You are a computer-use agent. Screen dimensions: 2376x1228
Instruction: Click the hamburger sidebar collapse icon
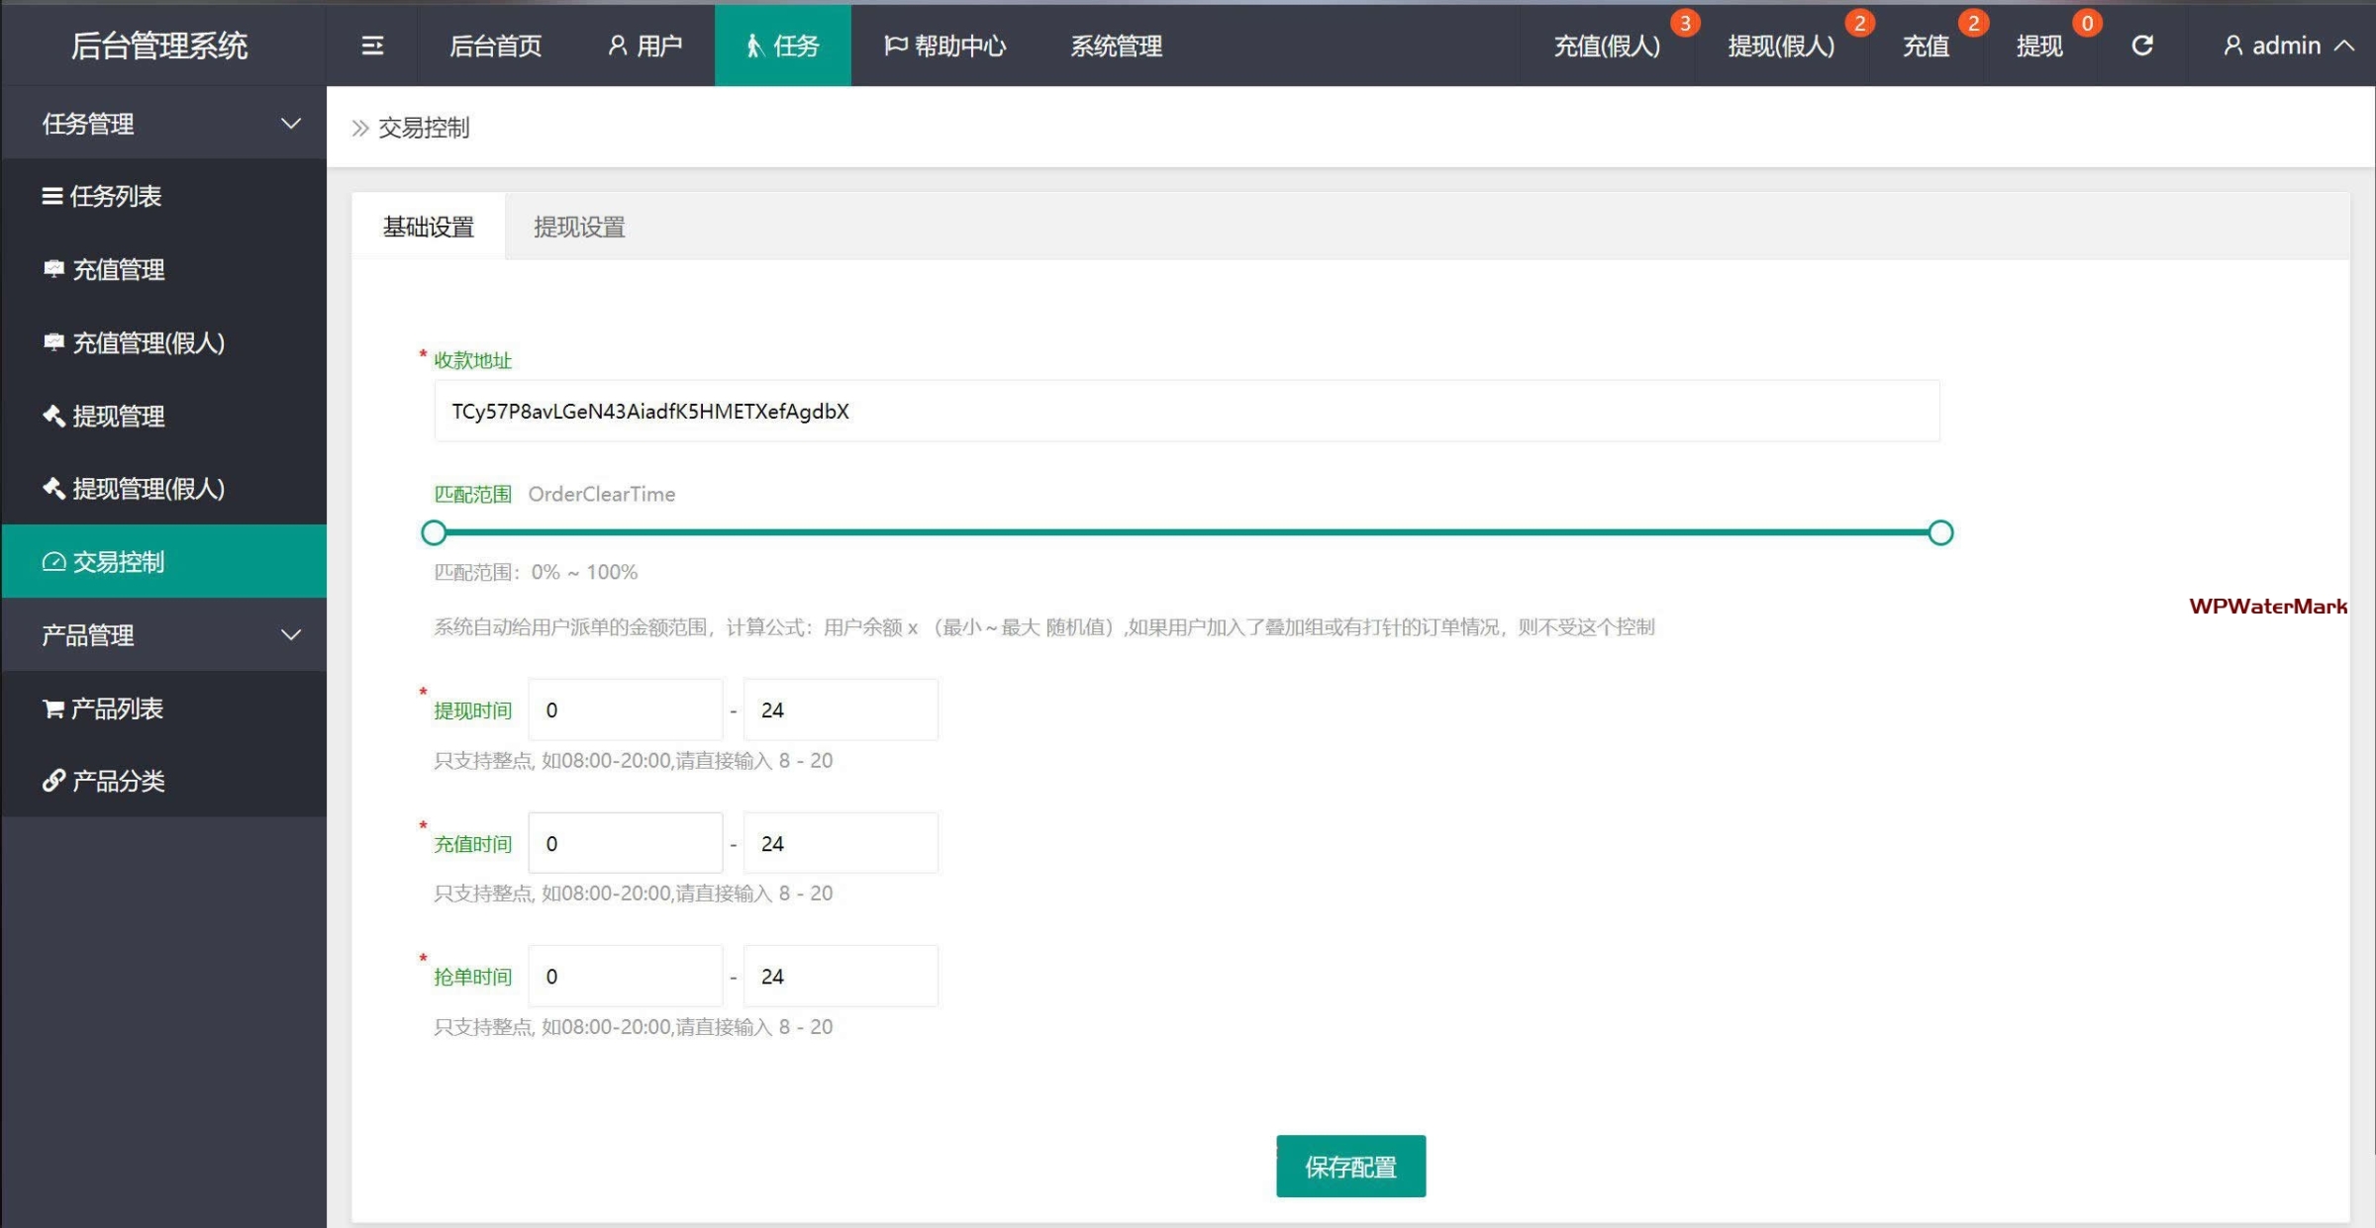tap(372, 46)
